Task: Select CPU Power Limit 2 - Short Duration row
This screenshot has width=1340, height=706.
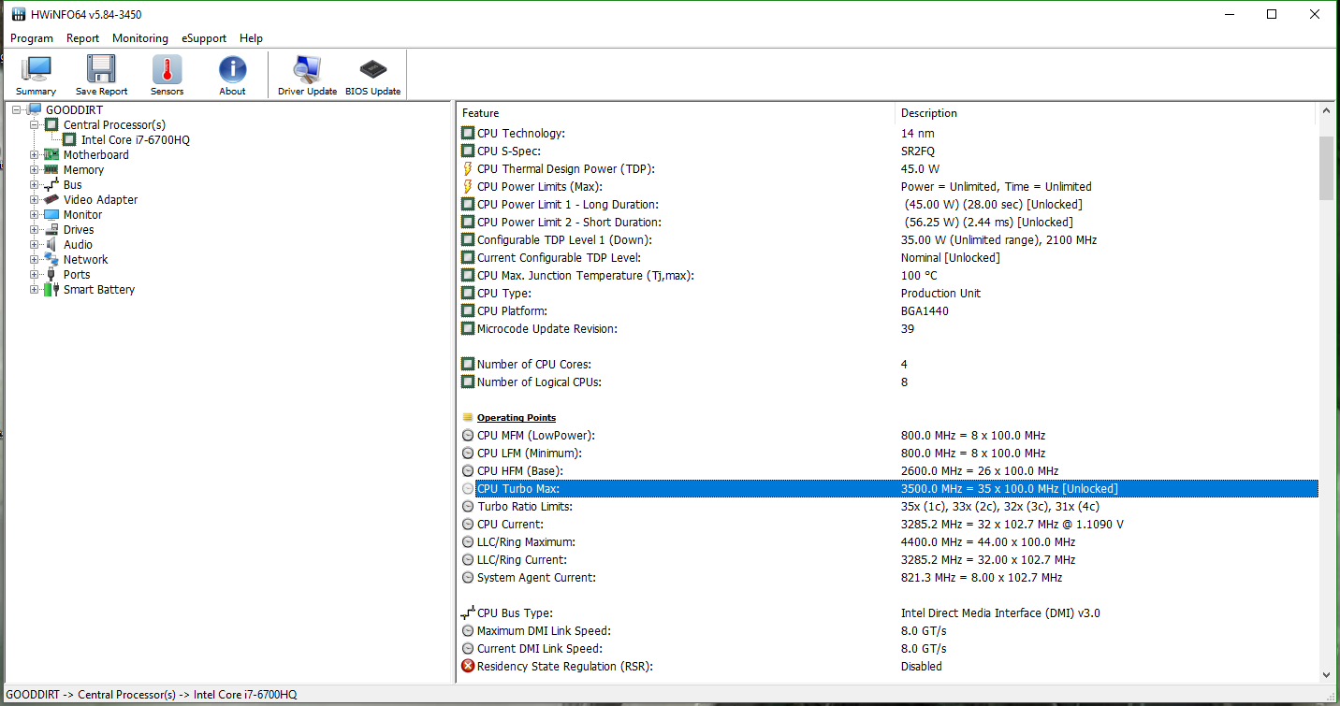Action: [x=887, y=223]
